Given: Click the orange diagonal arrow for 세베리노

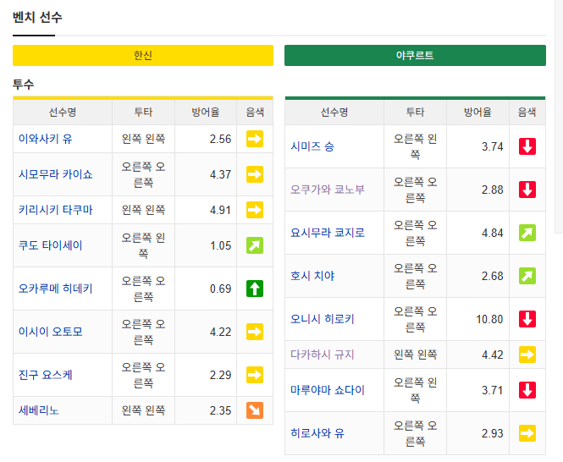Looking at the screenshot, I should click(x=255, y=410).
